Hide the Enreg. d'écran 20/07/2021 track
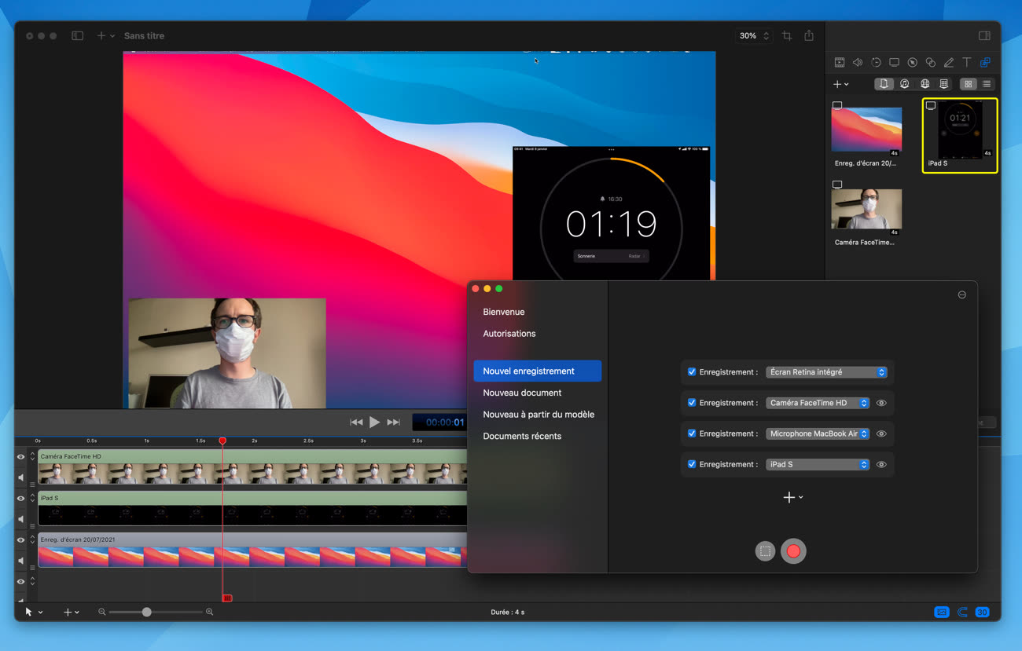Screen dimensions: 1022x651 coord(21,539)
